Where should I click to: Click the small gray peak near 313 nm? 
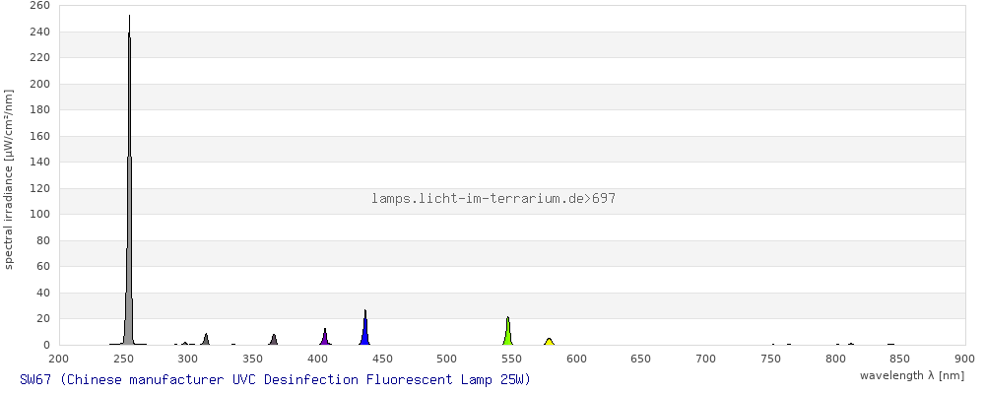pyautogui.click(x=206, y=340)
